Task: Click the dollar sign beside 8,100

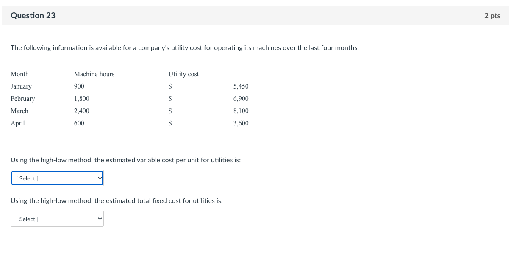Action: tap(170, 111)
